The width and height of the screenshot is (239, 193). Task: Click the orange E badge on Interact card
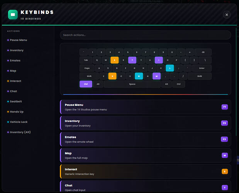[x=225, y=171]
